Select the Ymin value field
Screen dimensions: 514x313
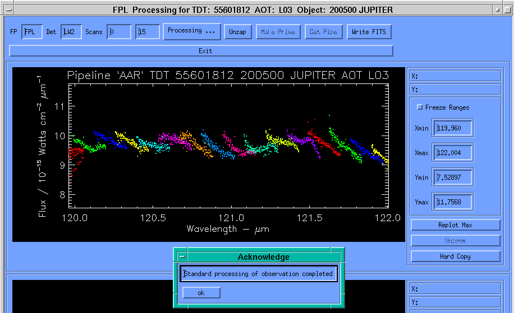pos(452,177)
